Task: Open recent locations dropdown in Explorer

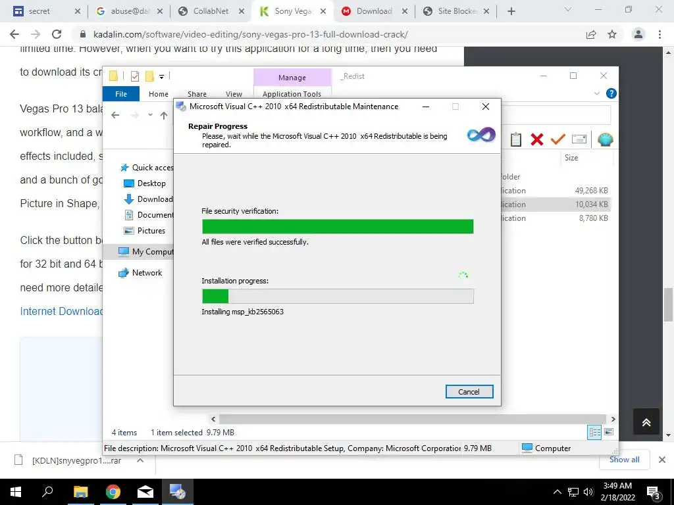Action: [x=150, y=114]
